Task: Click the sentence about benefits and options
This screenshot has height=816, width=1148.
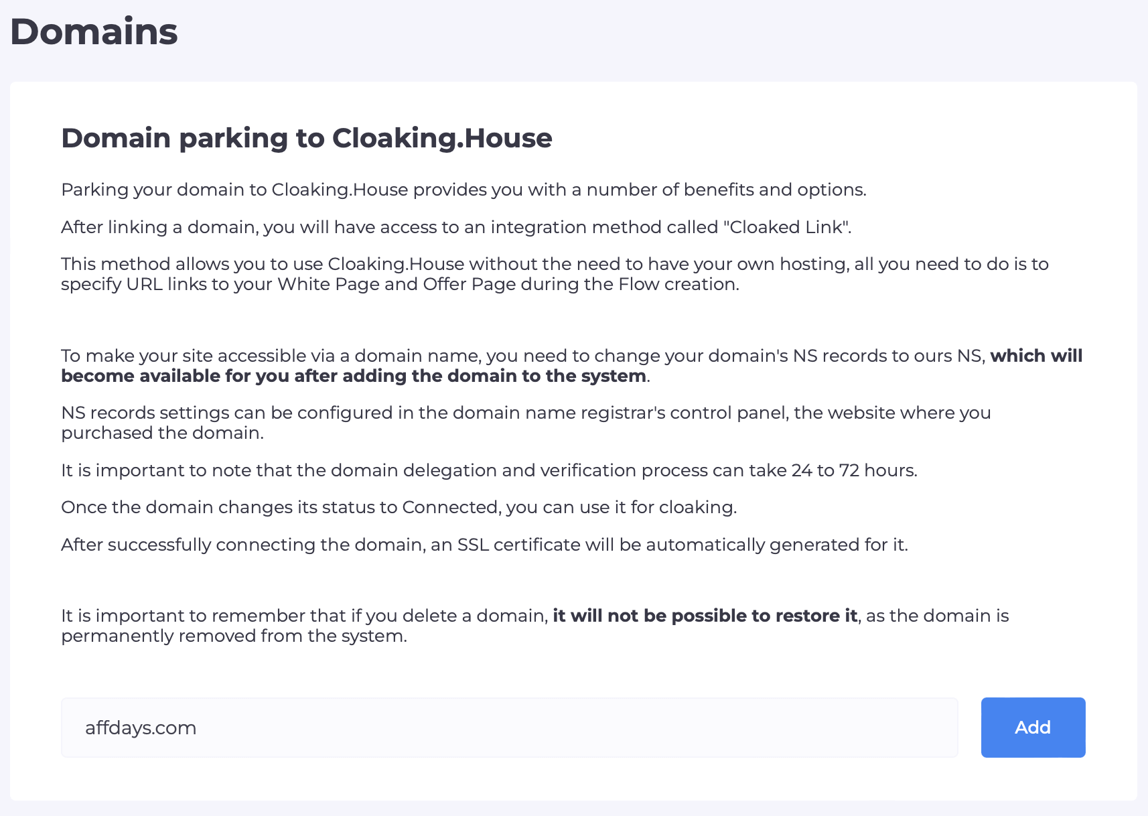Action: [x=463, y=190]
